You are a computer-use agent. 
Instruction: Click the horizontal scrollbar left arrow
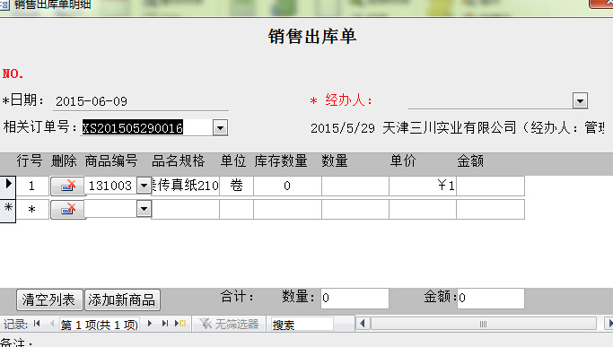(363, 324)
